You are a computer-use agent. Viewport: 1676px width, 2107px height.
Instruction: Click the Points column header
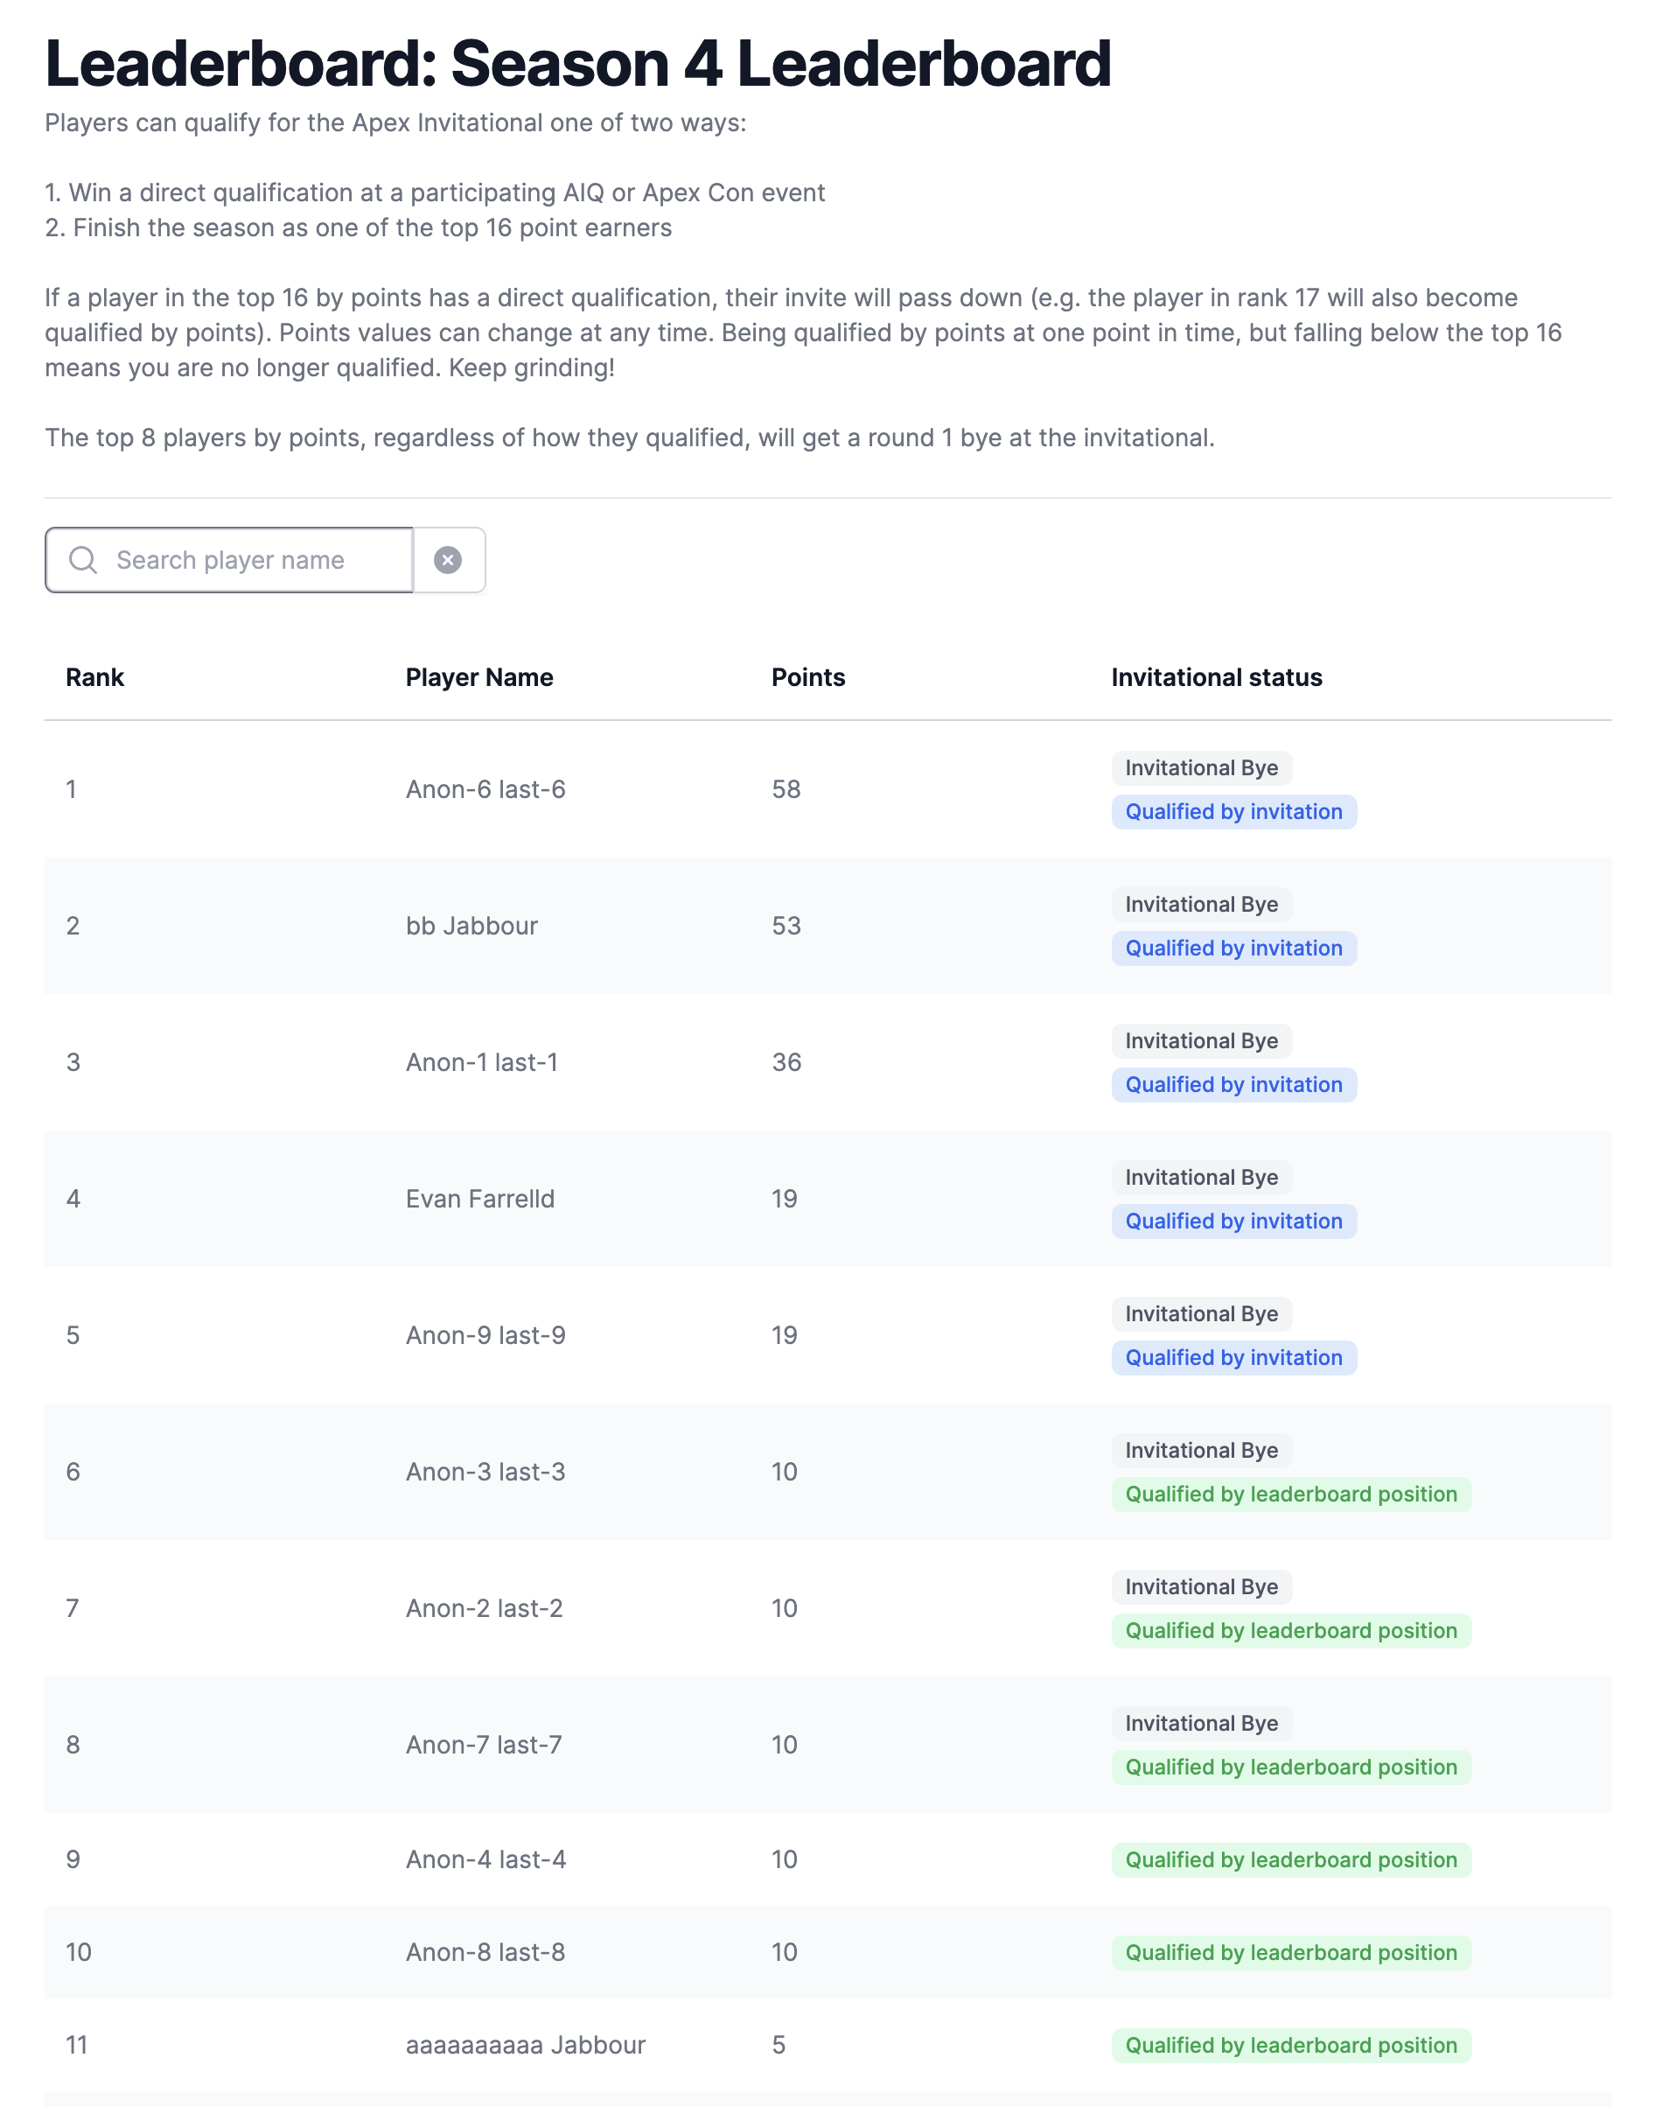click(x=807, y=677)
